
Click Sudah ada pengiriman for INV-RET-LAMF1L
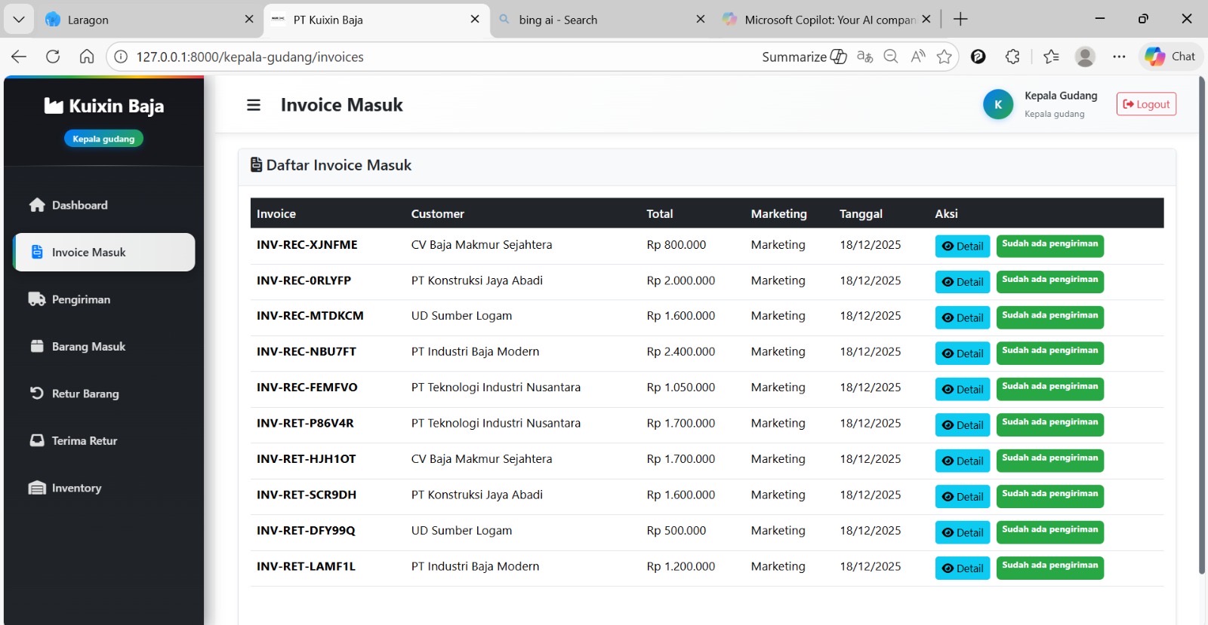tap(1049, 568)
